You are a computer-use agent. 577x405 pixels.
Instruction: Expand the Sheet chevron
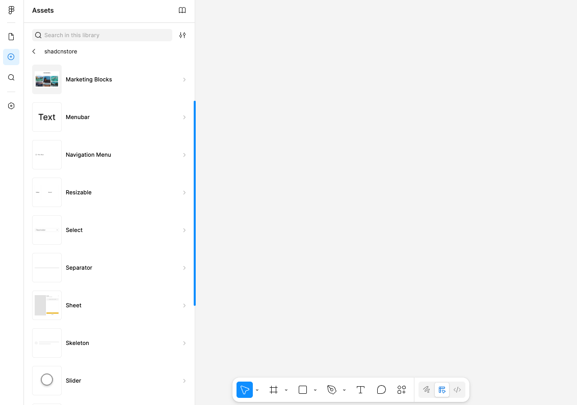(185, 305)
